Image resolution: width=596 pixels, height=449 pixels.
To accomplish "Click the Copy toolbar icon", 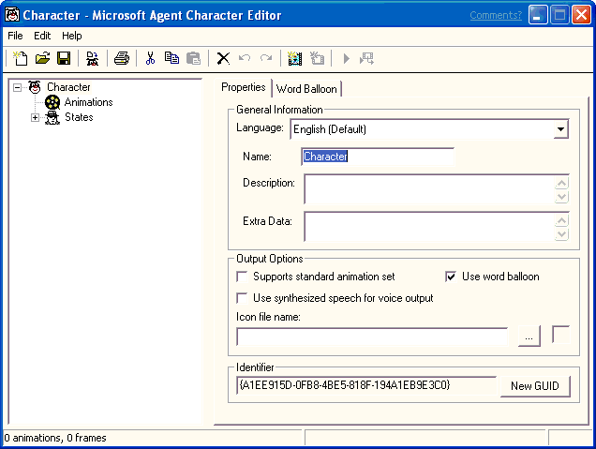I will tap(171, 58).
